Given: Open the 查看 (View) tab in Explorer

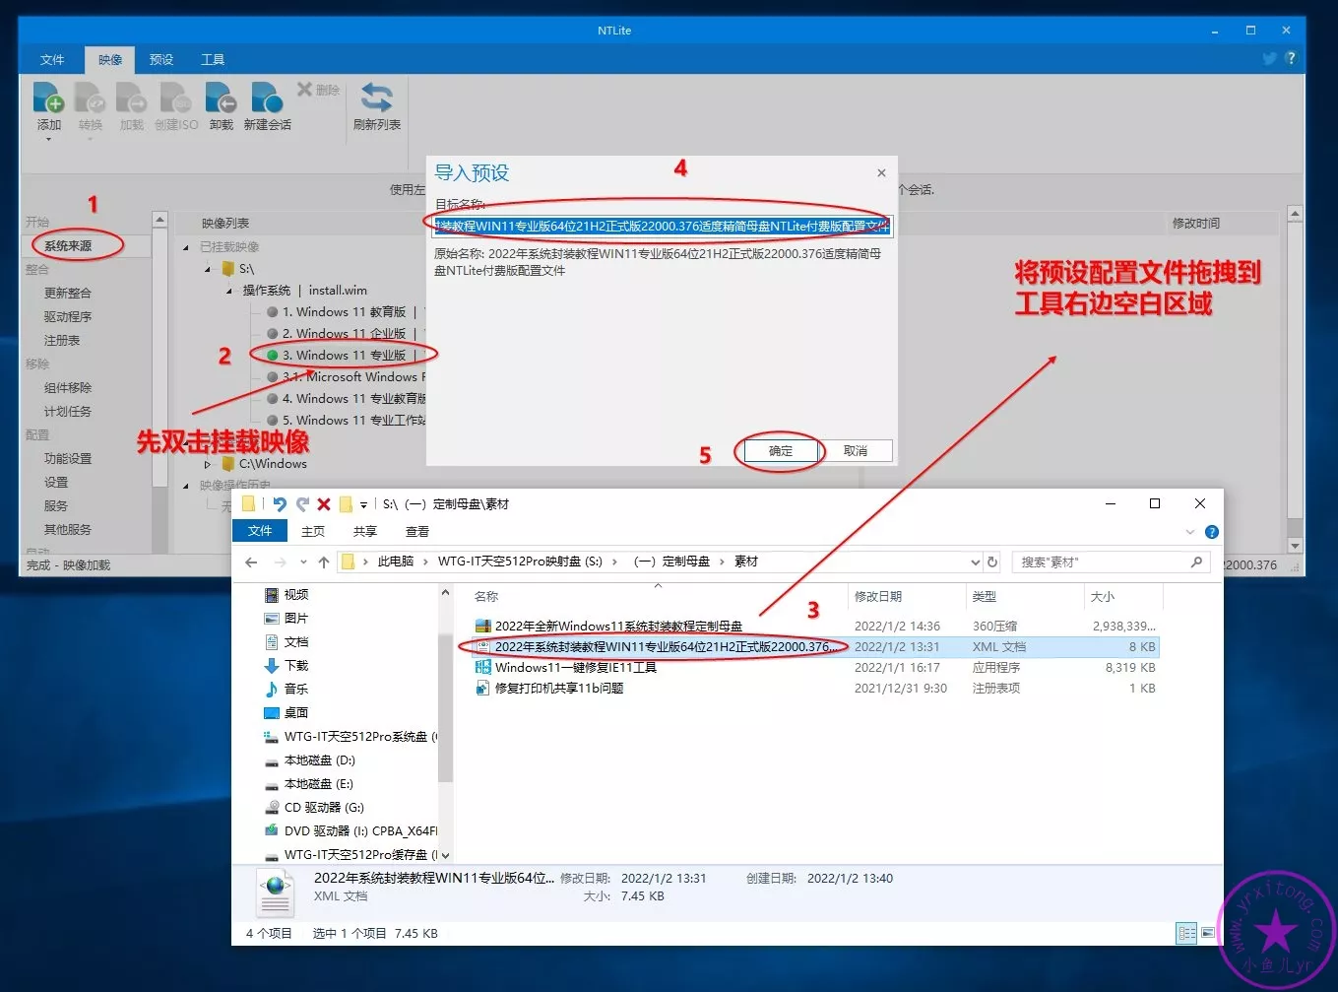Looking at the screenshot, I should 417,532.
